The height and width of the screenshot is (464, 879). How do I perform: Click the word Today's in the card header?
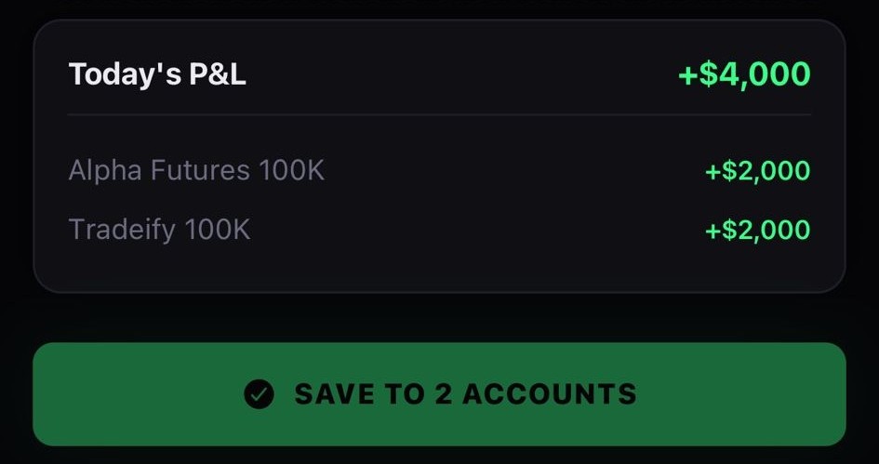click(x=125, y=74)
